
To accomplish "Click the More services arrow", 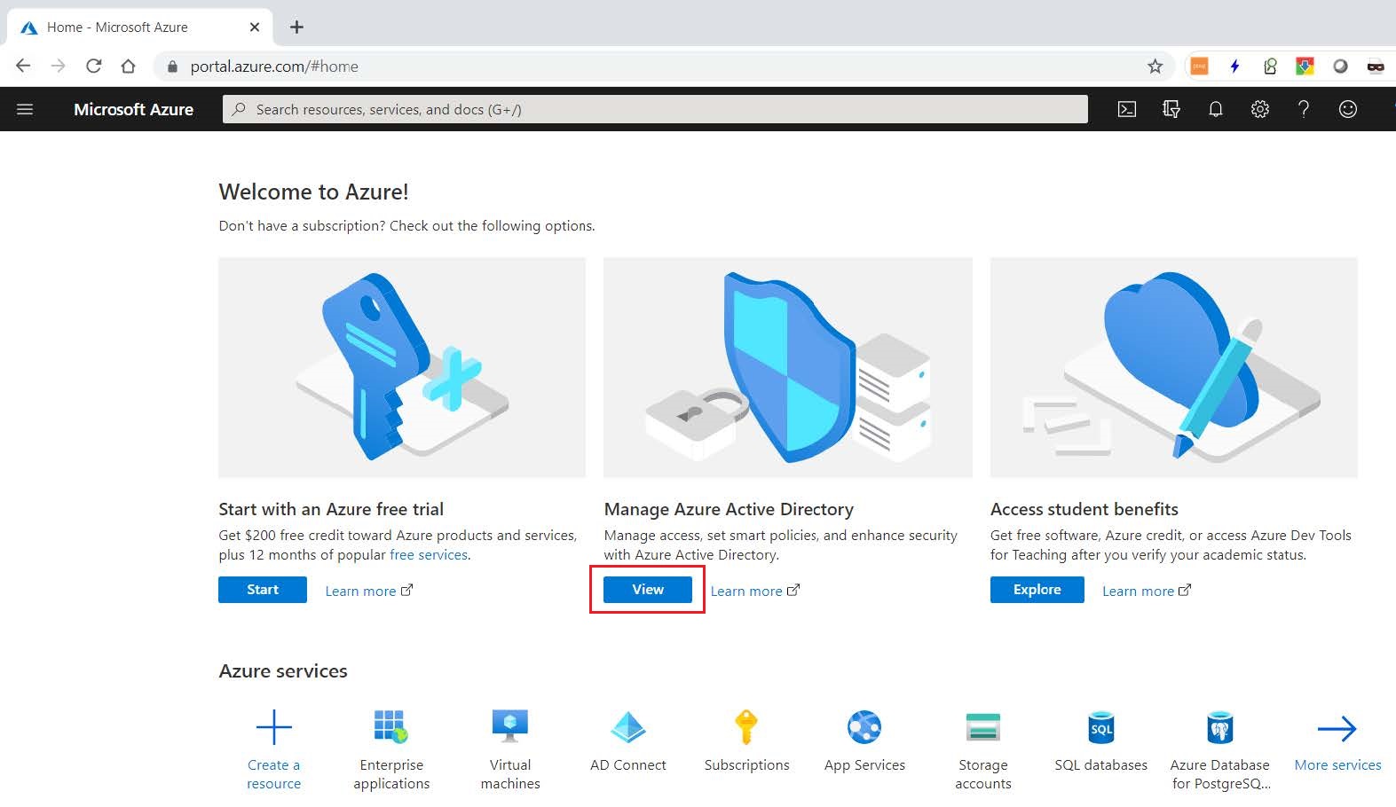I will [1337, 729].
